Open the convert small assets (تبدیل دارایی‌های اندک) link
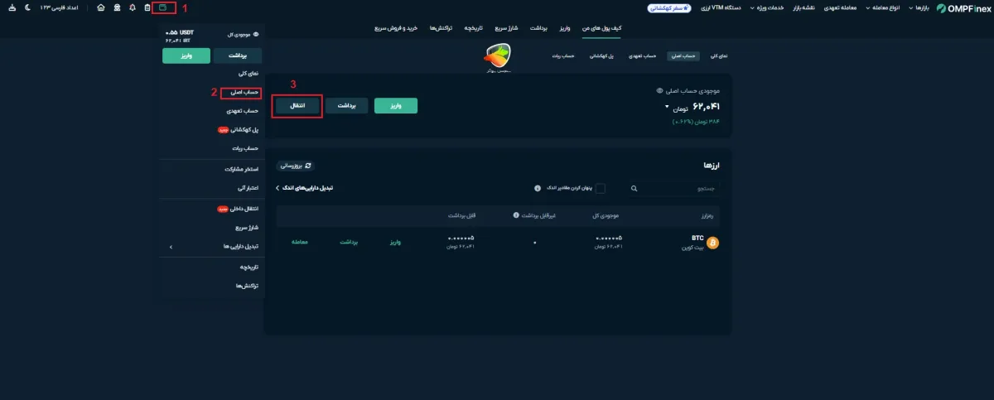This screenshot has width=994, height=400. coord(304,188)
